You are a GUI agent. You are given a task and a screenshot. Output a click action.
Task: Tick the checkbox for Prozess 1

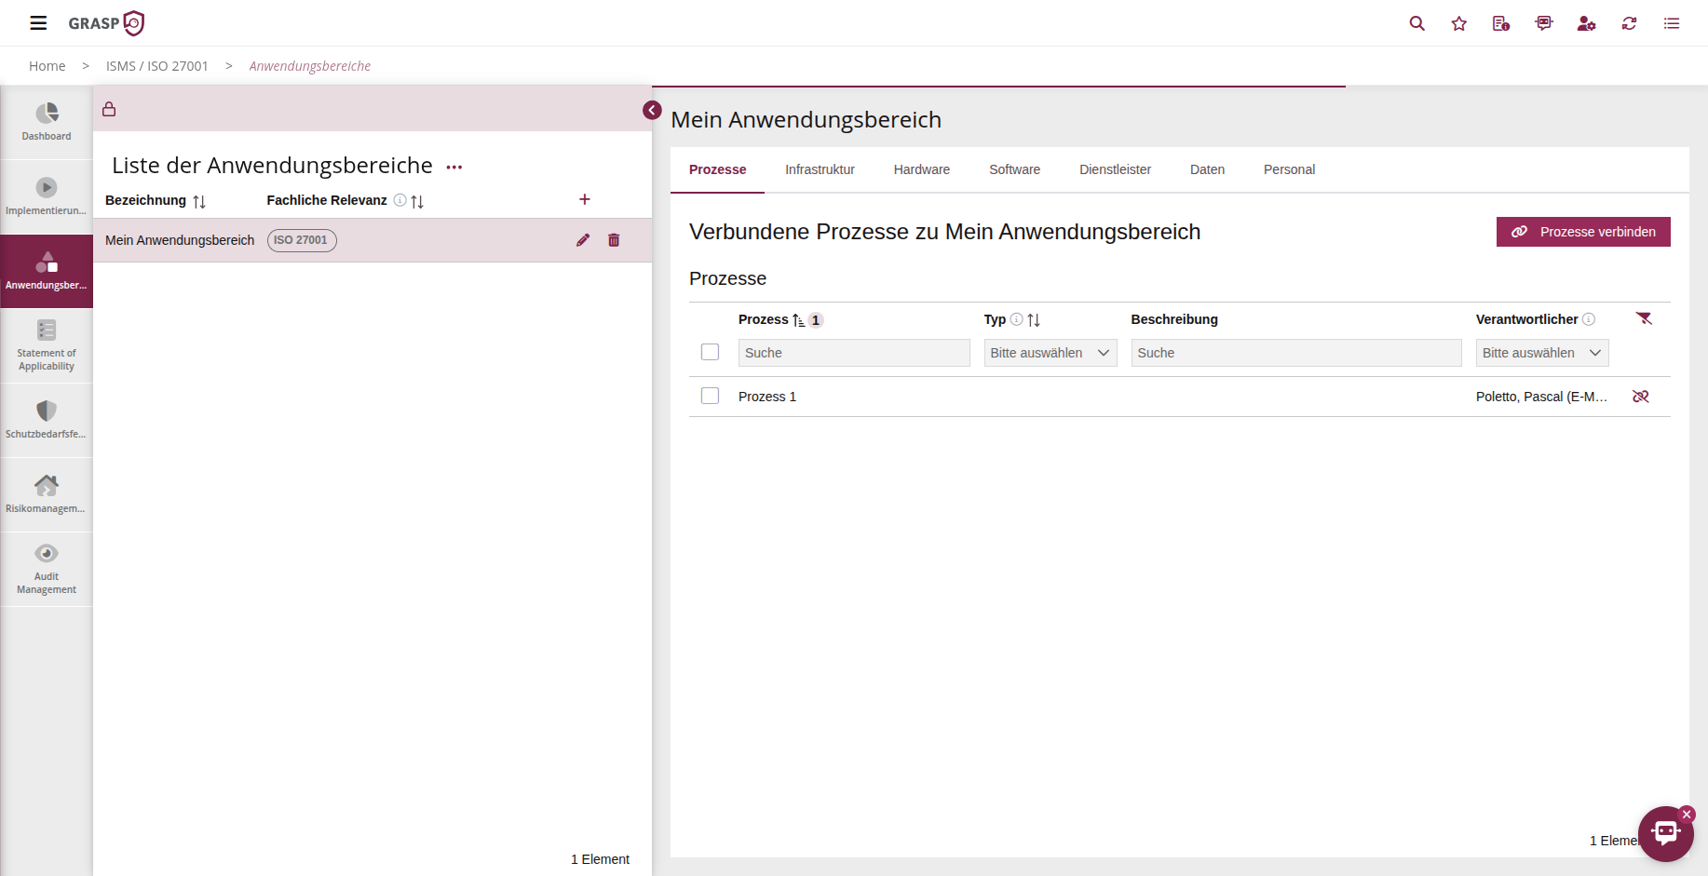710,396
